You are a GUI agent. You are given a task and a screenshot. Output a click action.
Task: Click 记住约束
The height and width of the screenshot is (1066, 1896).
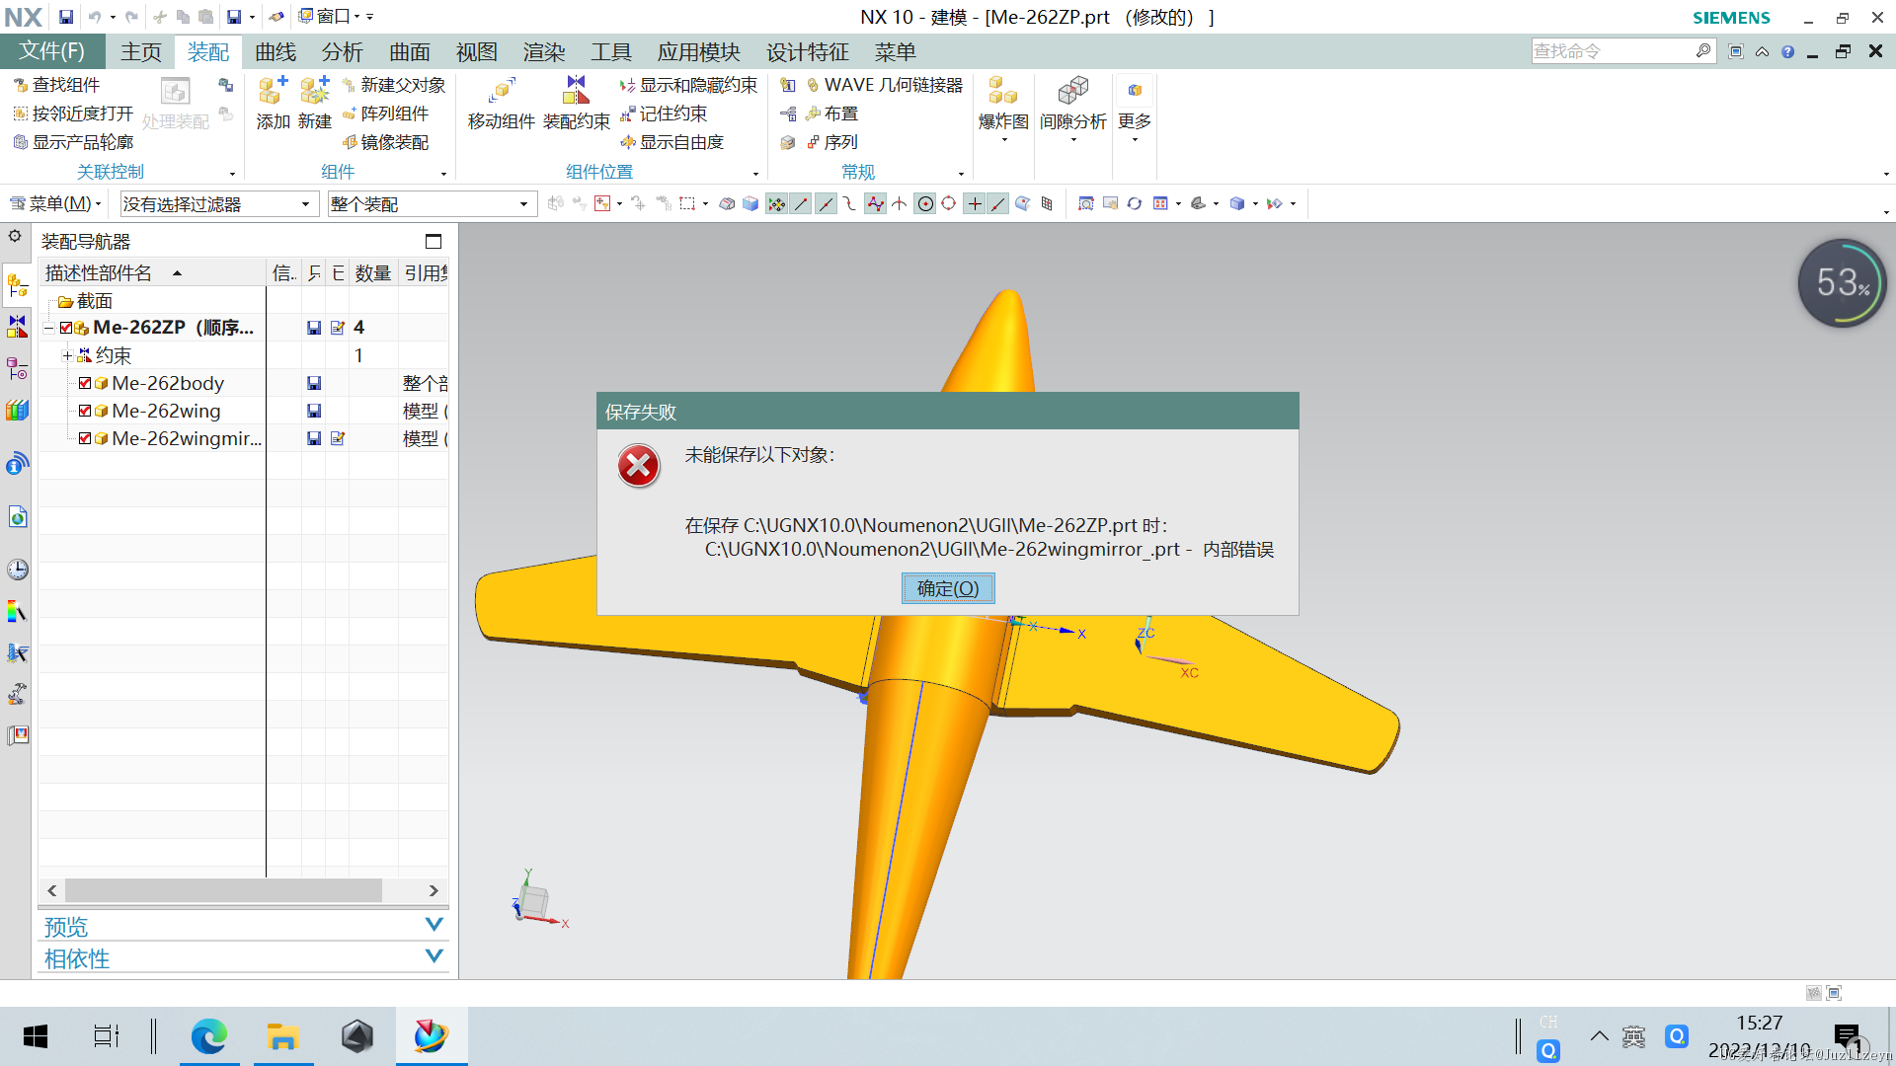[664, 114]
